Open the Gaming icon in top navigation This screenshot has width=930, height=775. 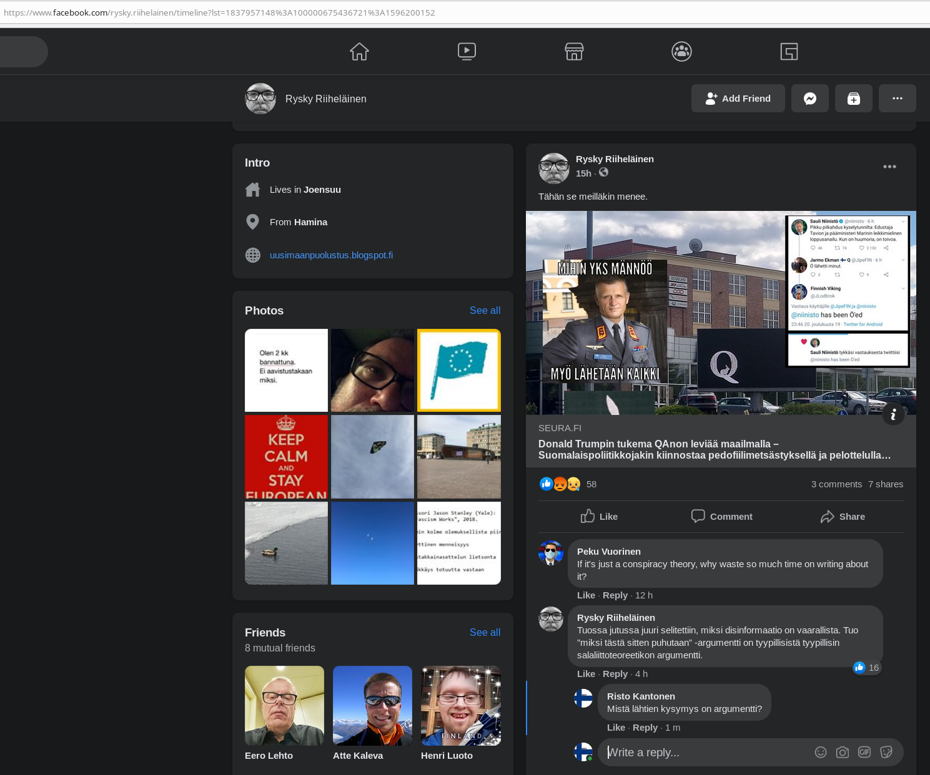tap(789, 51)
